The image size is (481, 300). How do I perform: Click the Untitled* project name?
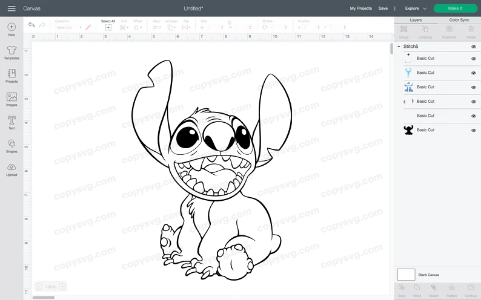point(193,8)
